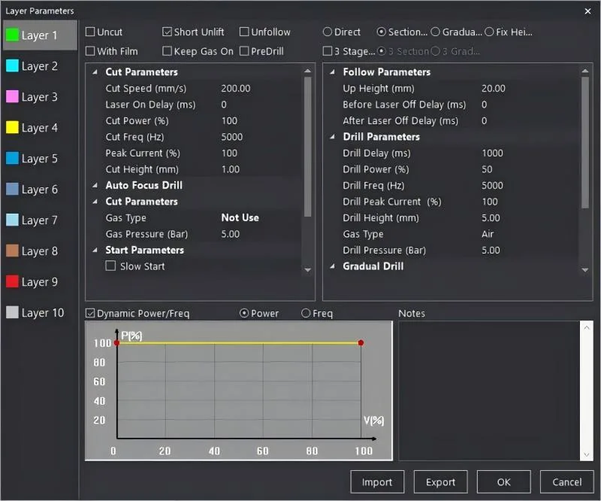Collapse the Drill Parameters section
This screenshot has width=601, height=501.
(333, 137)
